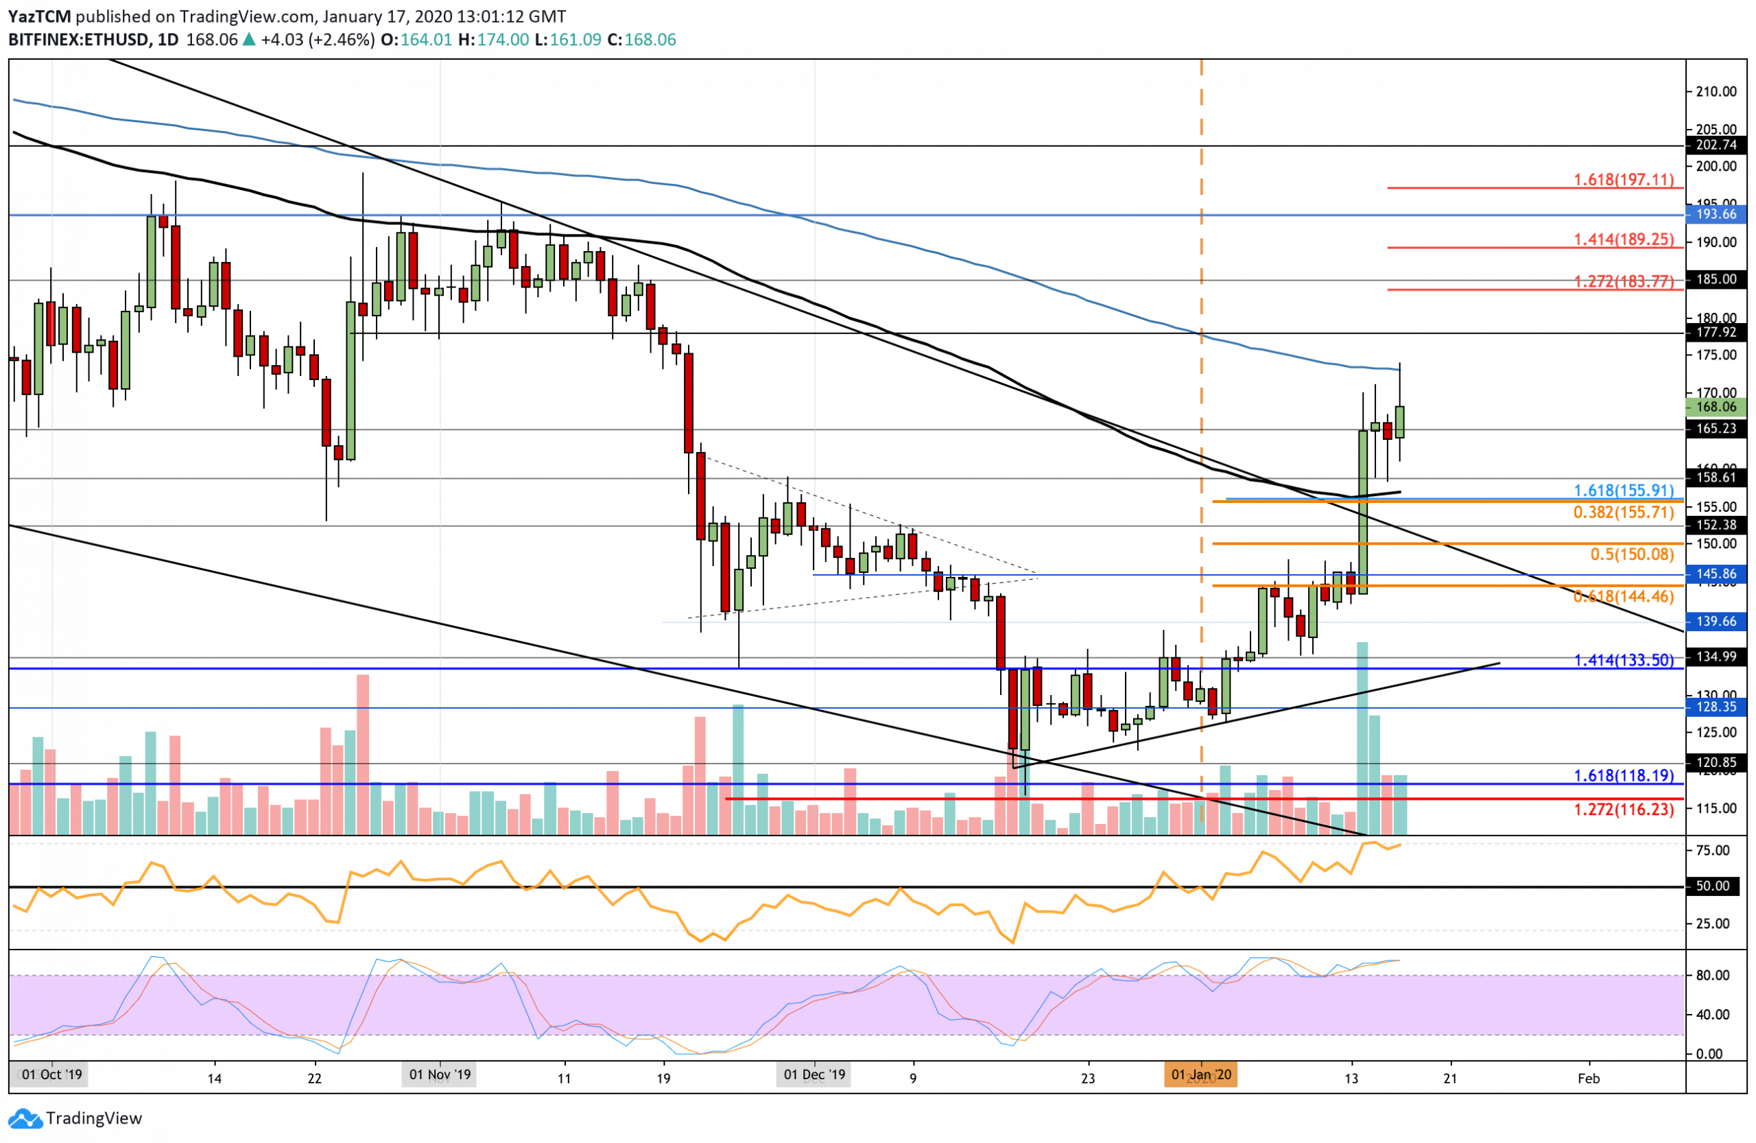The image size is (1756, 1143).
Task: Click the blue 145.86 price axis label
Action: (1716, 574)
